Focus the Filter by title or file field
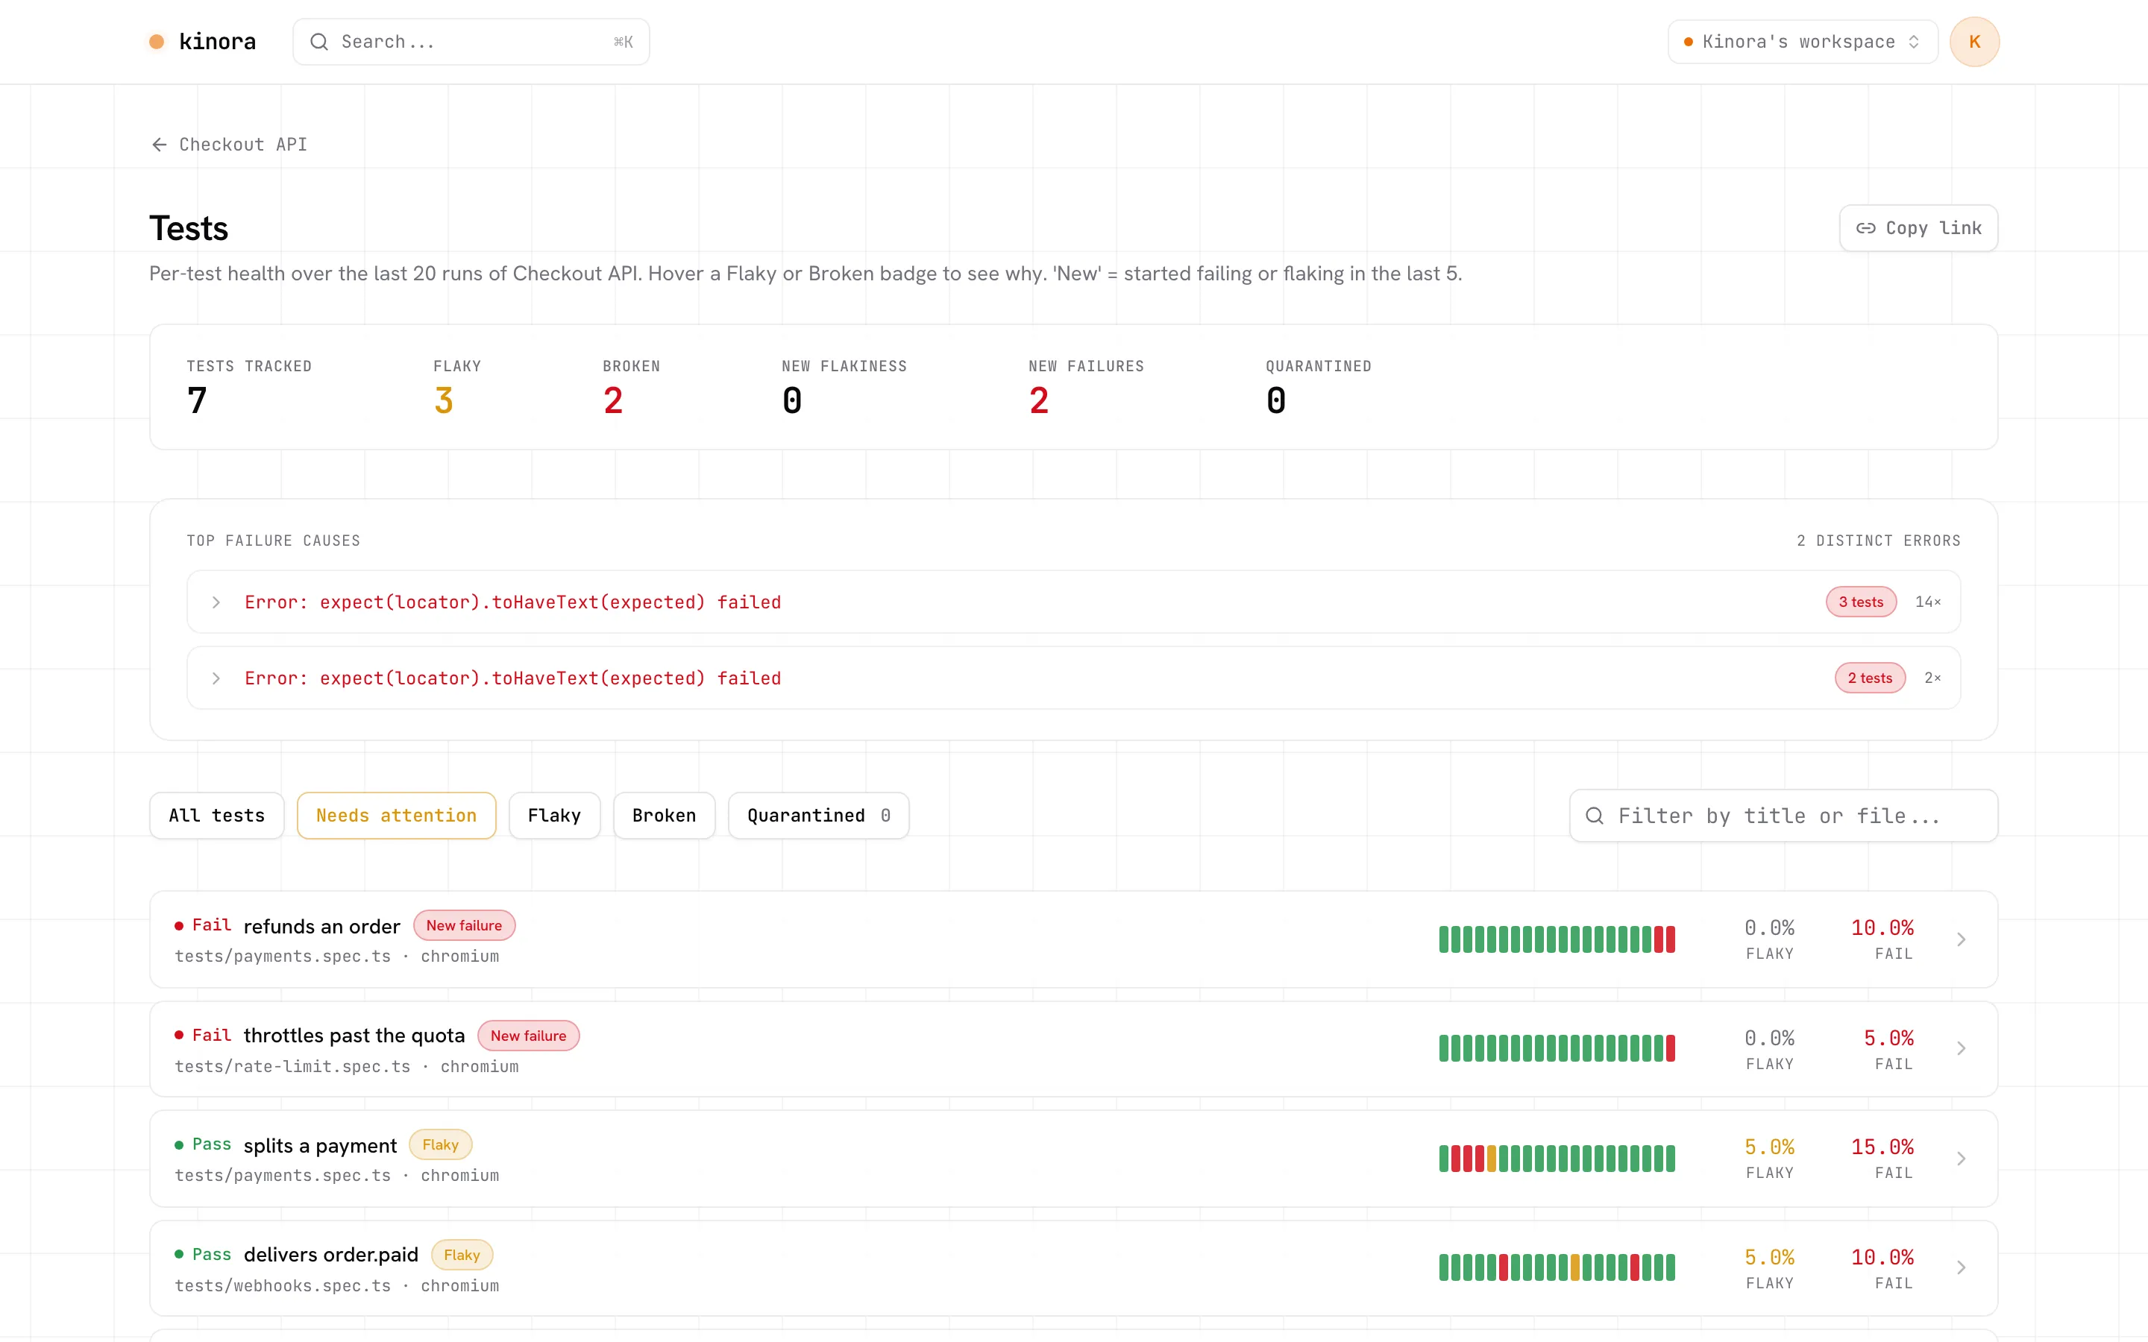 (x=1783, y=816)
